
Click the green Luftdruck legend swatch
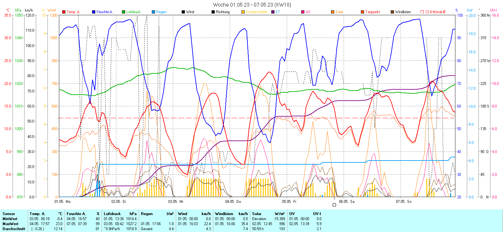pyautogui.click(x=124, y=12)
